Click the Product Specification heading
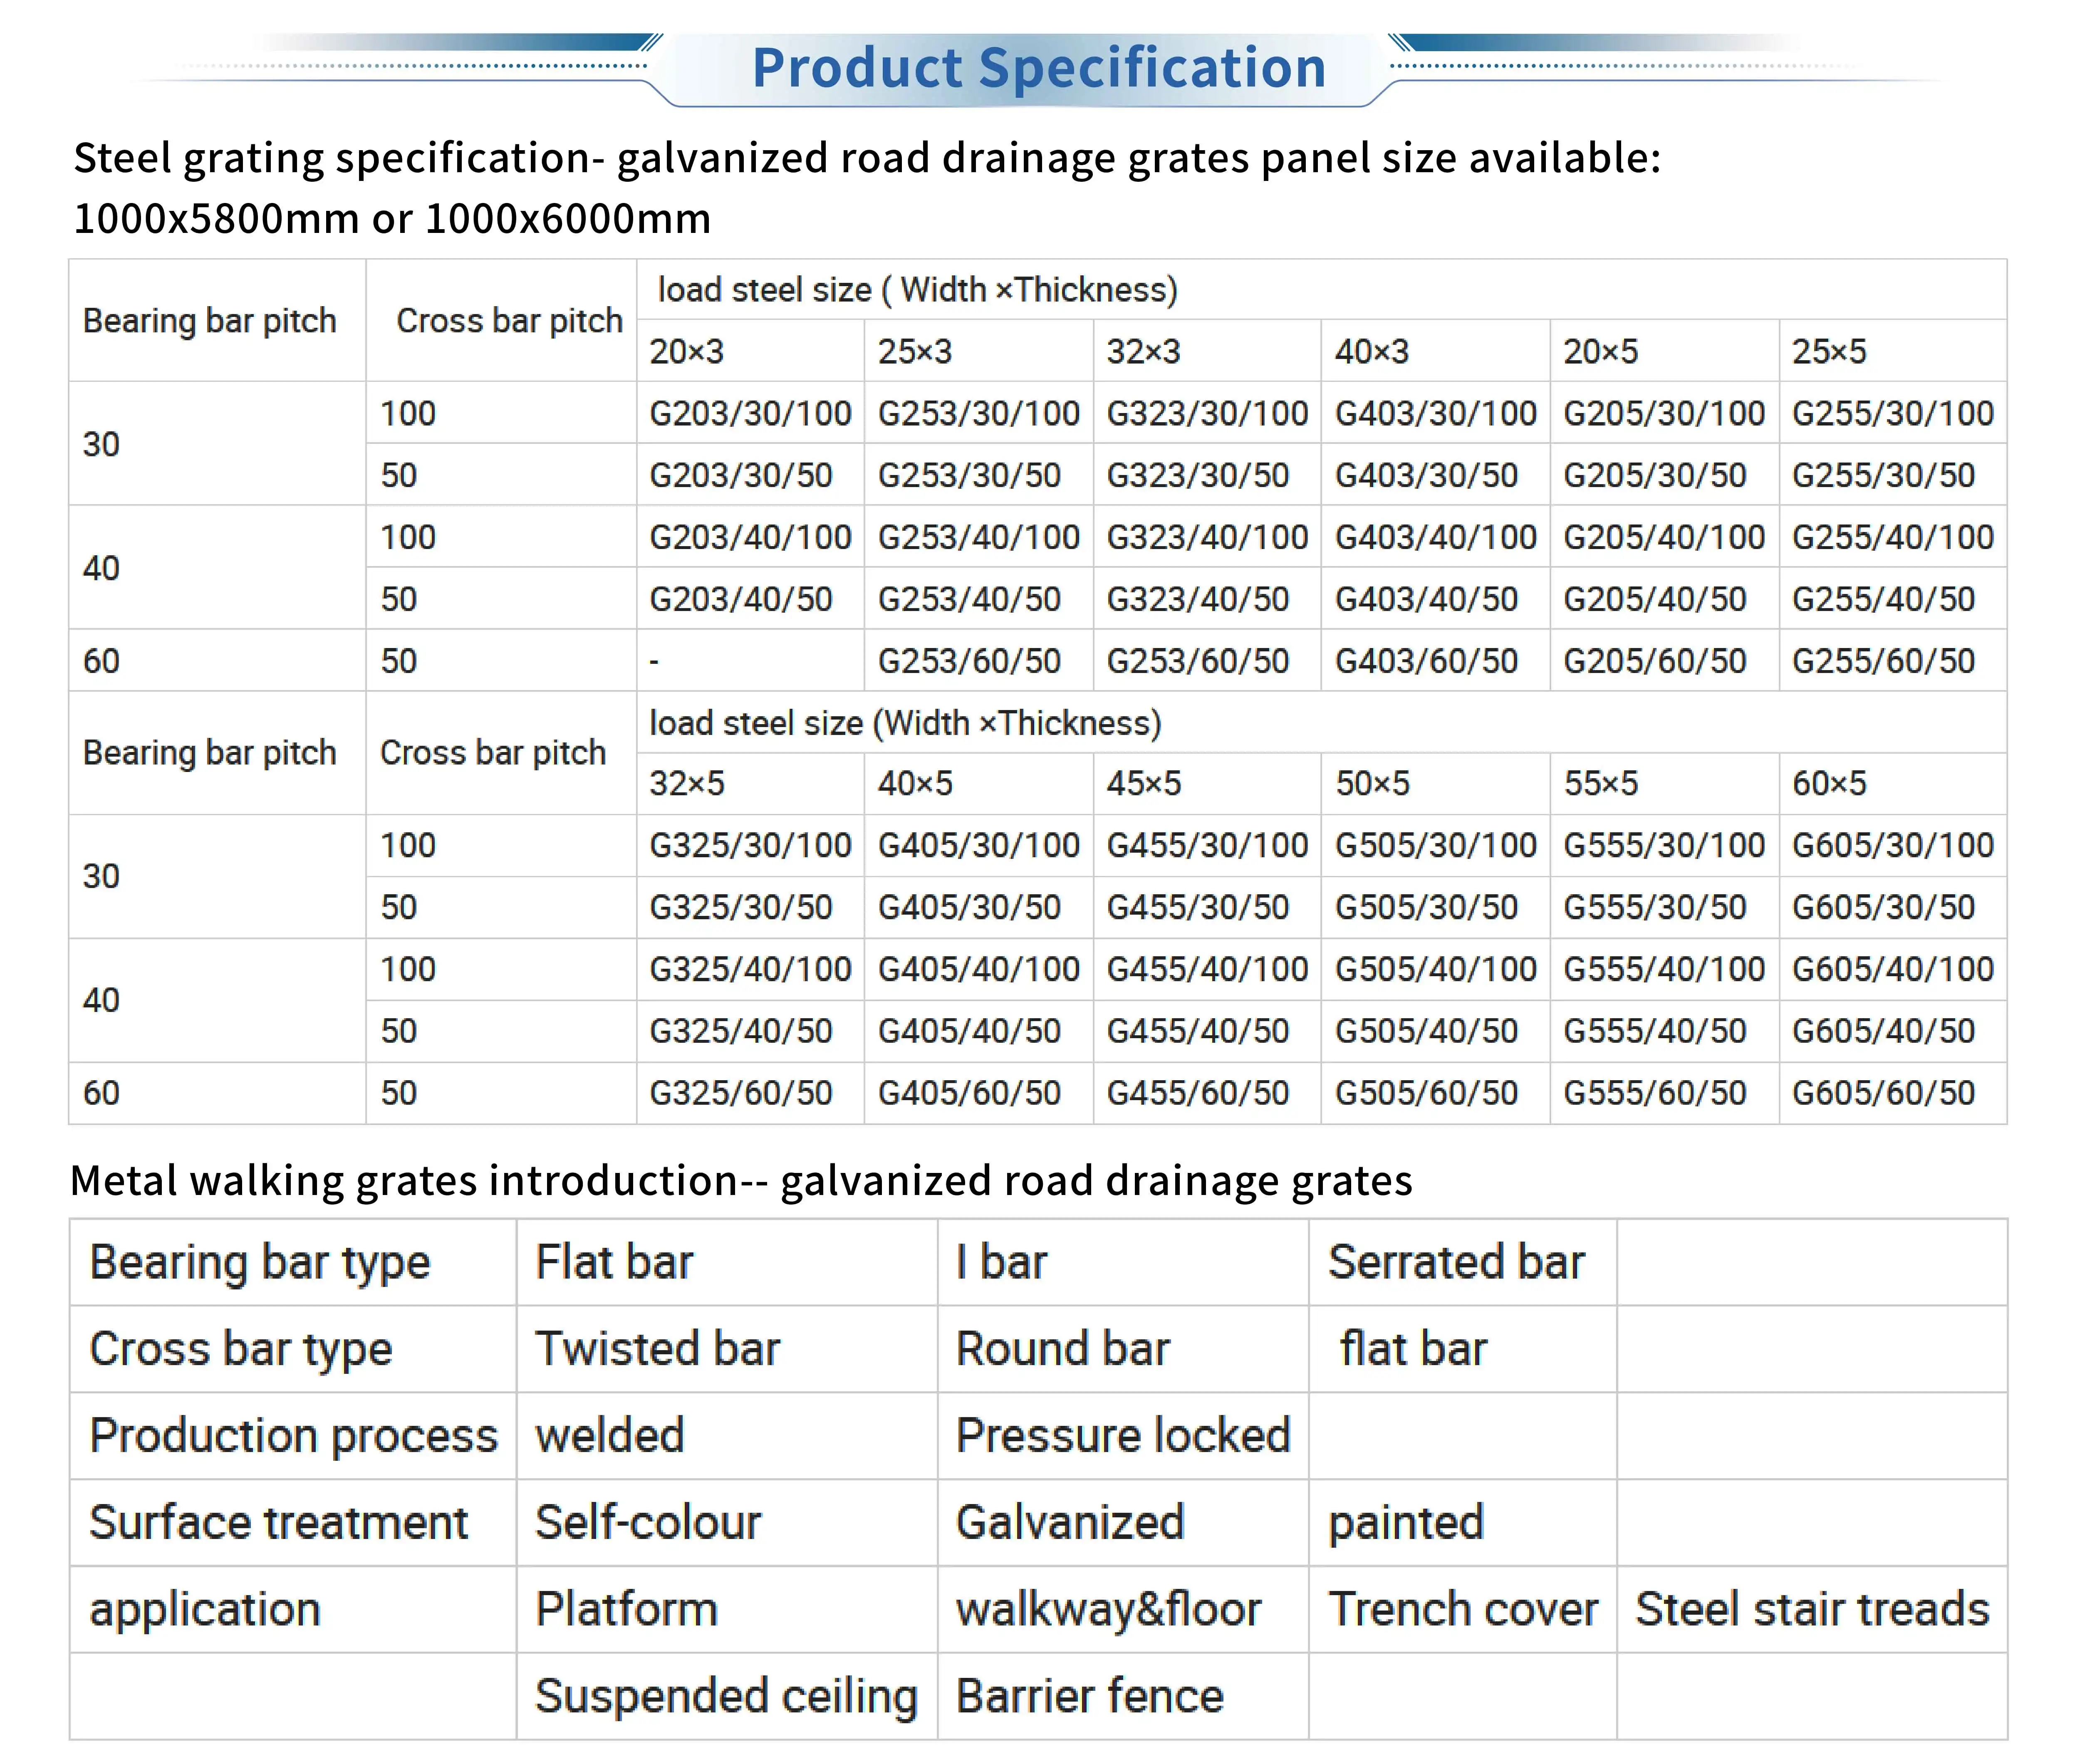2080x1764 pixels. 1038,68
